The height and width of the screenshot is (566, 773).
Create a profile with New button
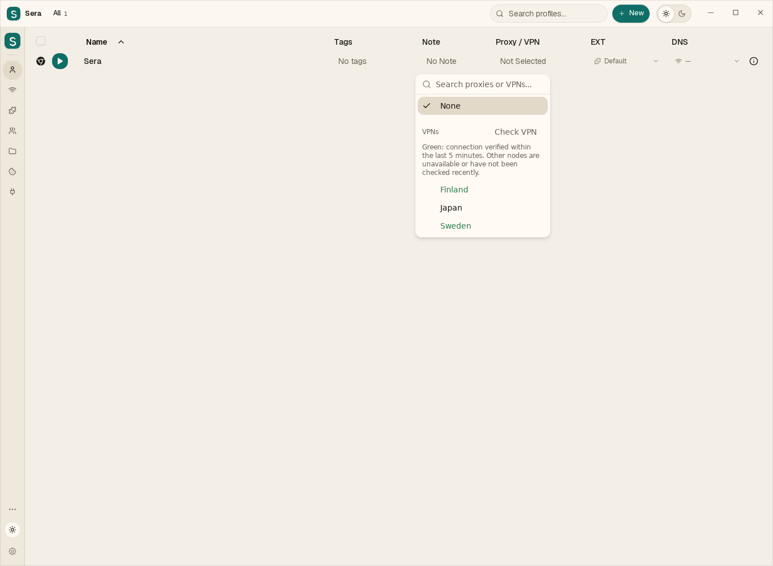point(631,14)
